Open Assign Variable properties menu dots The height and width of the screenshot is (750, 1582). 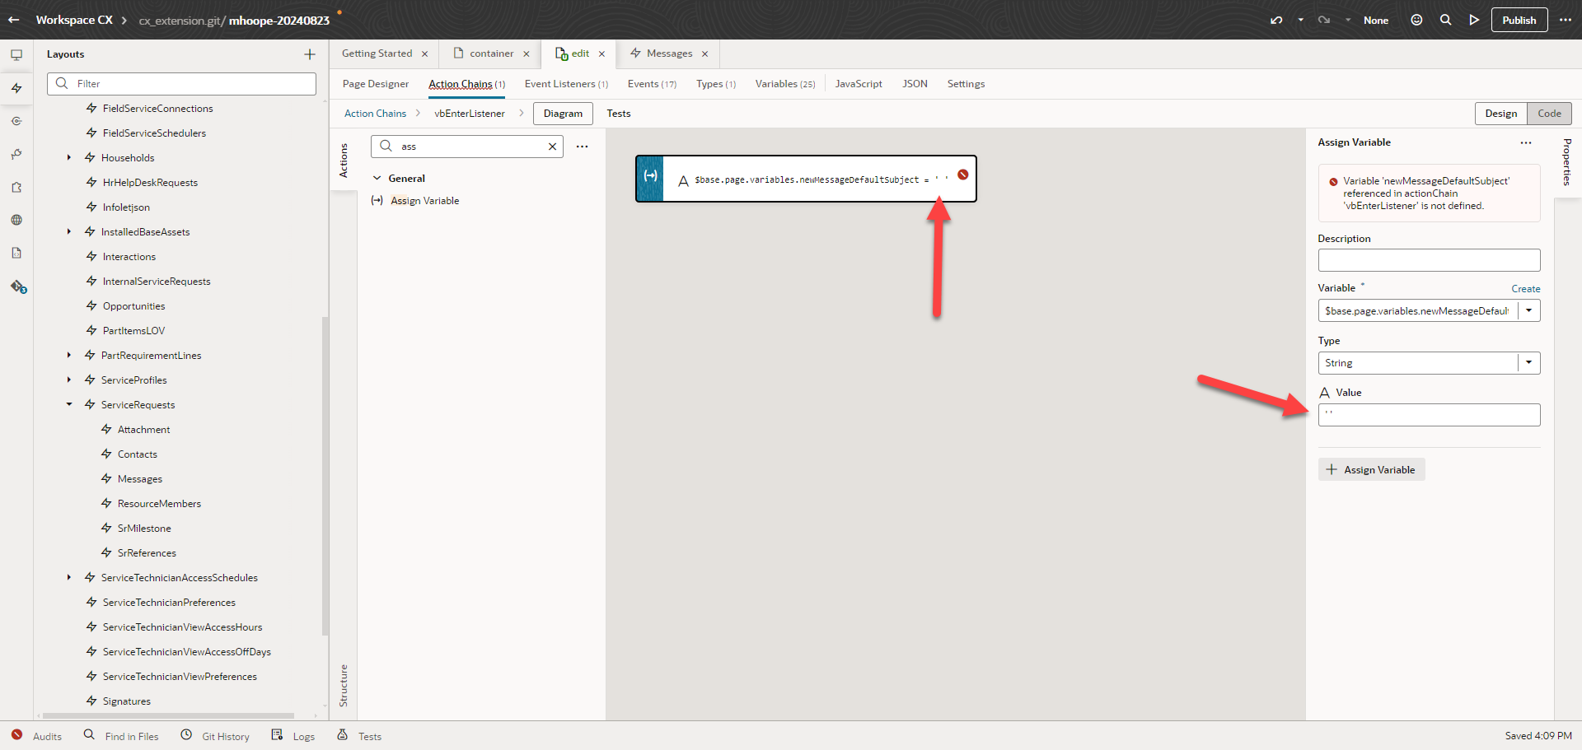click(1526, 142)
